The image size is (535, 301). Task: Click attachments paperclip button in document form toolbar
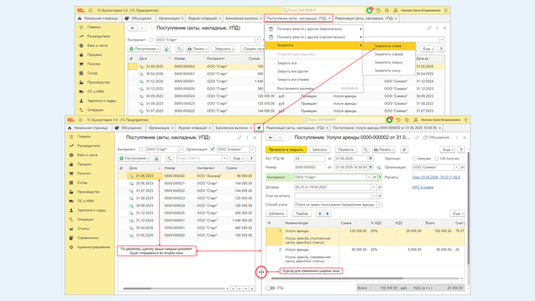click(x=404, y=150)
